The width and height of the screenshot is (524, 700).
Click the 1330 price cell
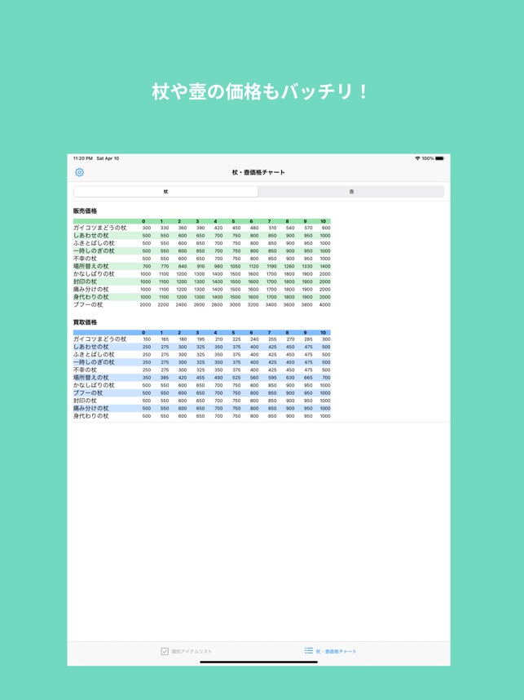307,267
